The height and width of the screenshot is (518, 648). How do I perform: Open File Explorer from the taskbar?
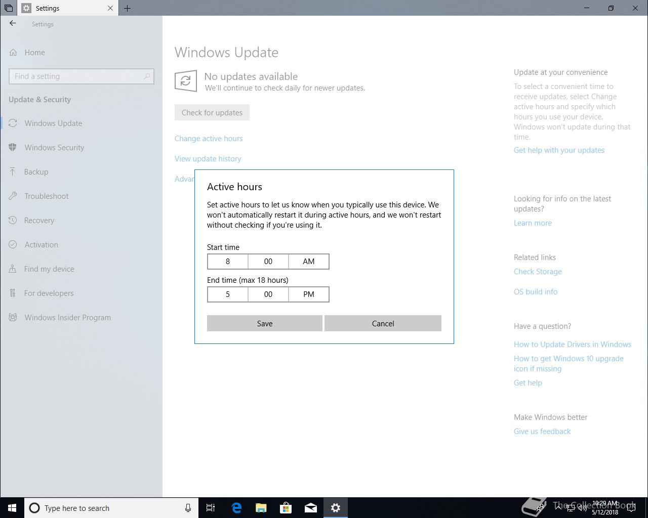261,508
